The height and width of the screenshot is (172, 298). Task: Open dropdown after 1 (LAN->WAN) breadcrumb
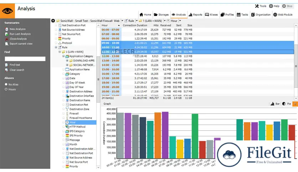point(165,21)
